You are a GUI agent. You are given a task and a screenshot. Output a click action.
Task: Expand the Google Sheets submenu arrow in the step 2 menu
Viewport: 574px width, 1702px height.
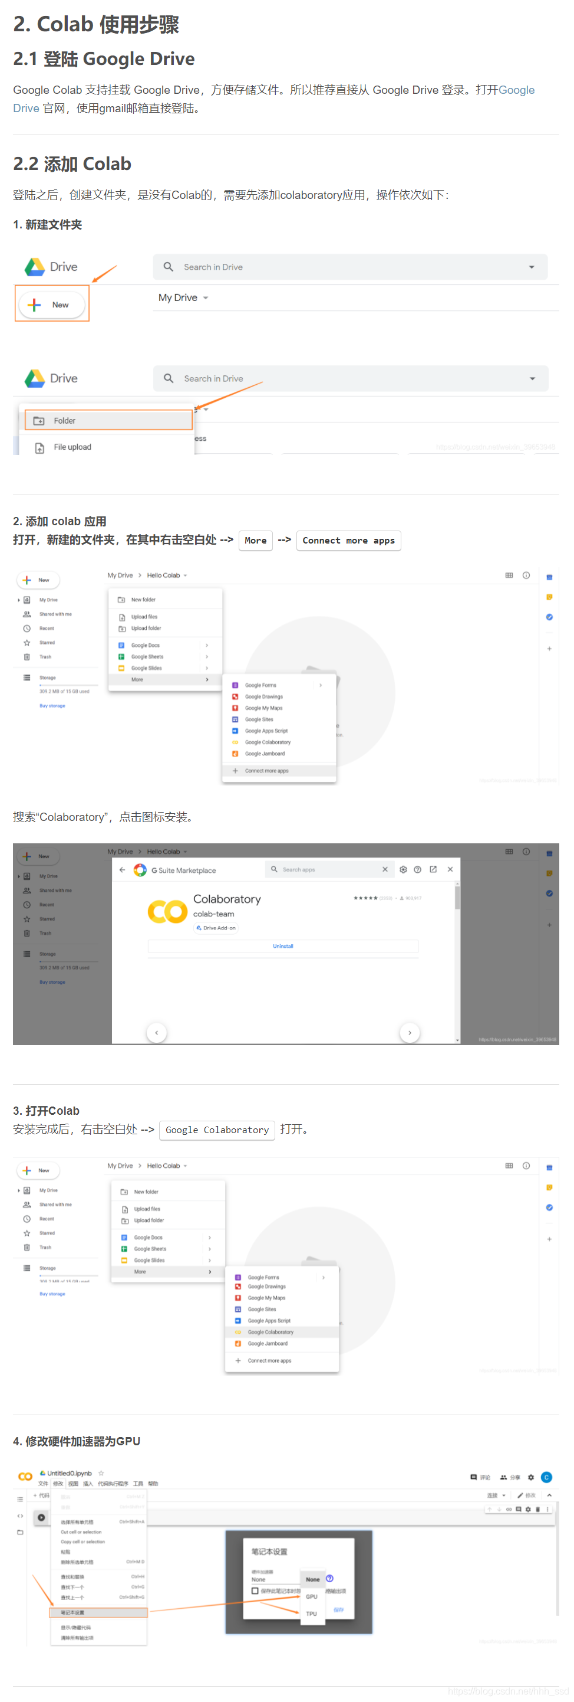pyautogui.click(x=206, y=657)
